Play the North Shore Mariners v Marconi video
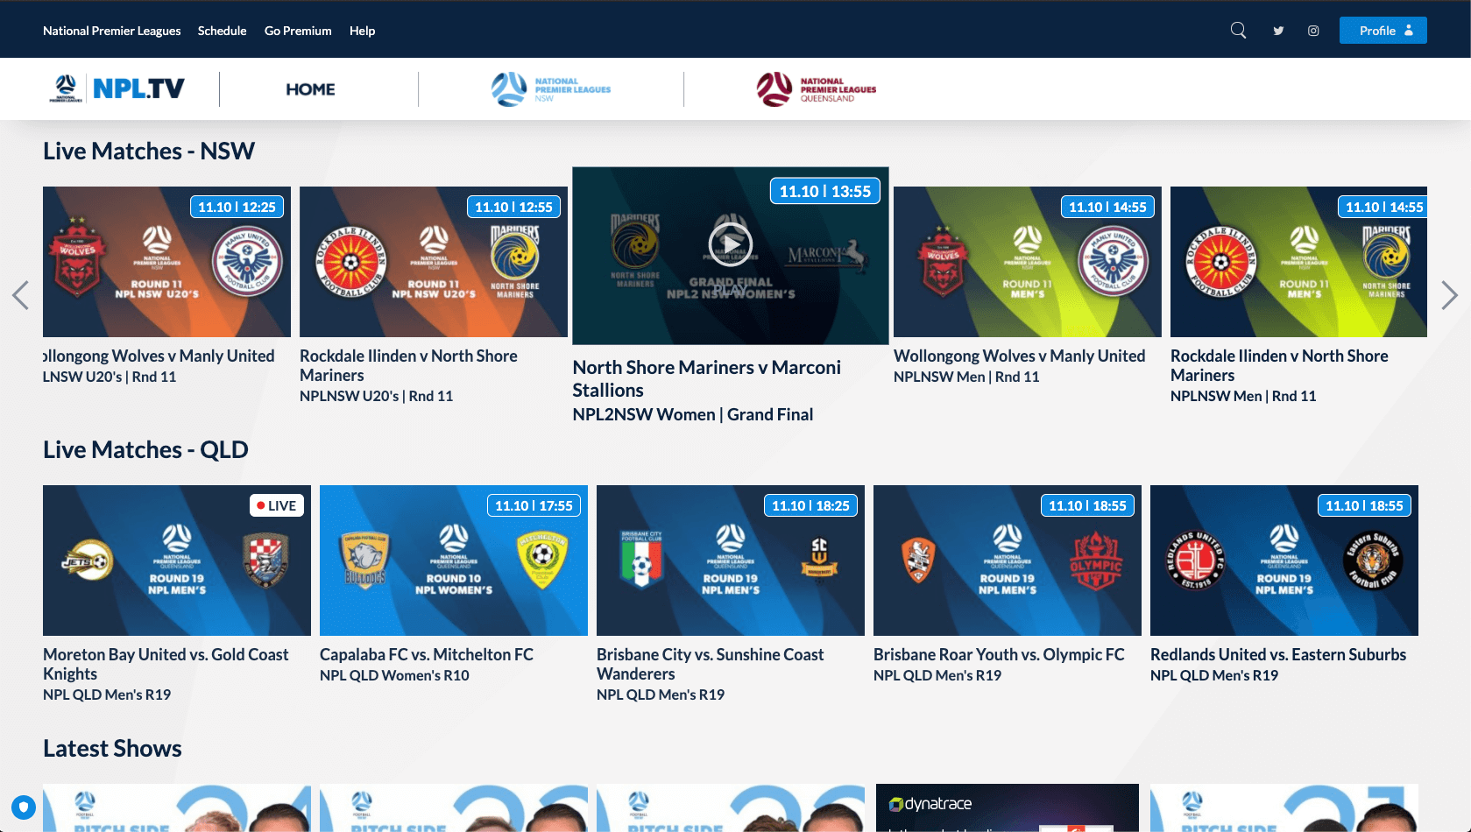This screenshot has width=1471, height=832. coord(731,244)
